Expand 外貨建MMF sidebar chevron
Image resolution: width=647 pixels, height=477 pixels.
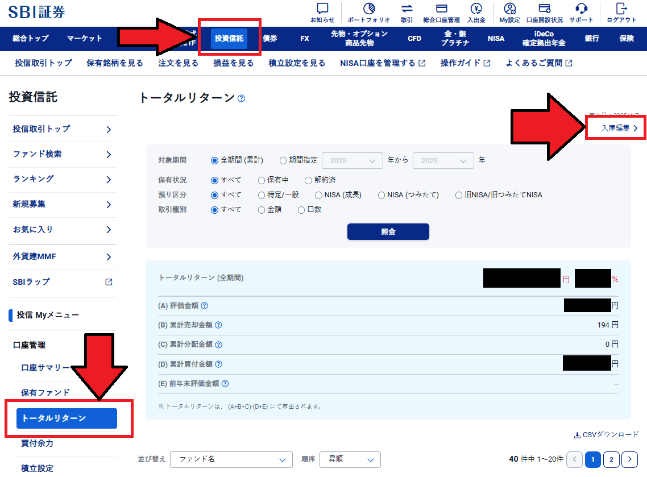(109, 257)
